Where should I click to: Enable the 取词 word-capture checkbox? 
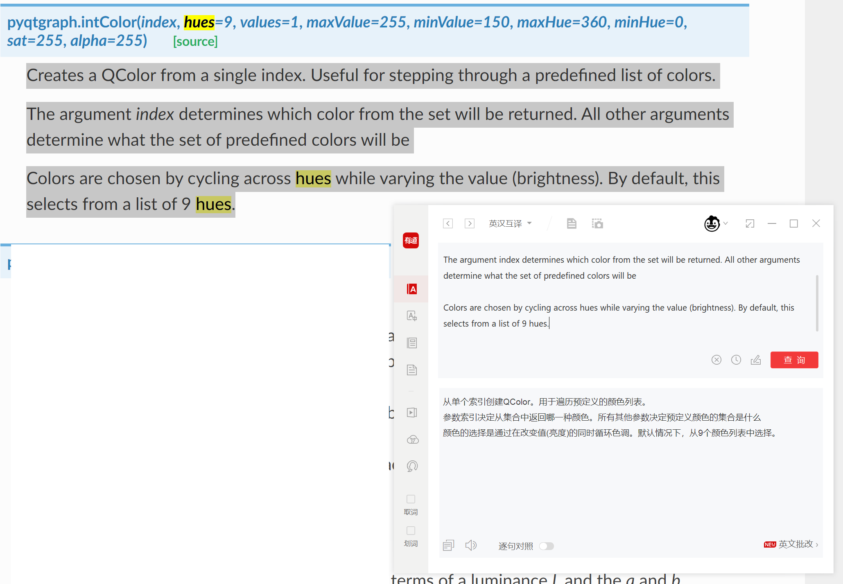[x=411, y=499]
